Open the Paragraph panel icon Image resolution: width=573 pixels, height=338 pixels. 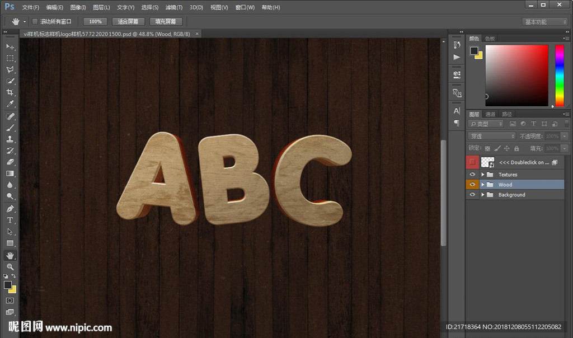(x=457, y=123)
